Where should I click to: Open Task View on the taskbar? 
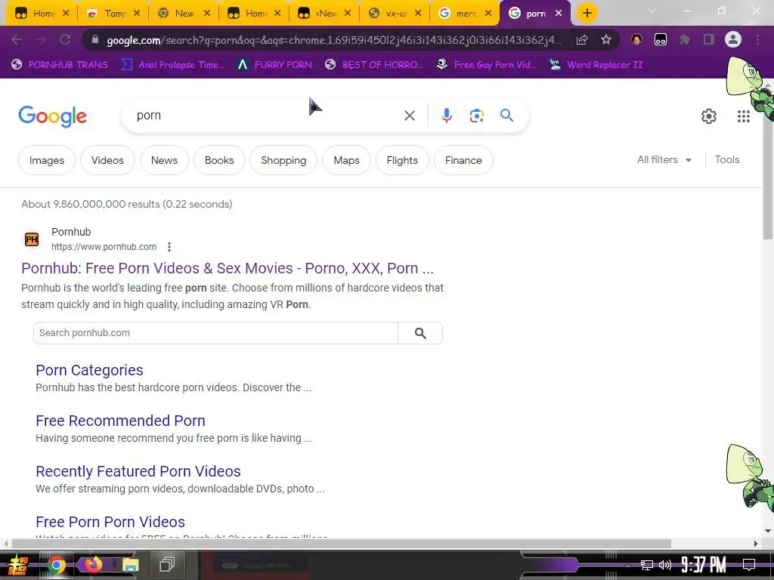pos(167,565)
